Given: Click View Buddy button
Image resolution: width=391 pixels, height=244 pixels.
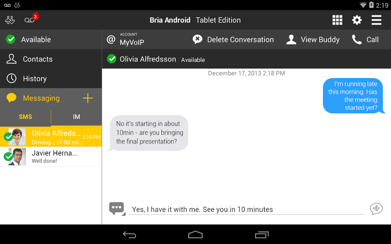Looking at the screenshot, I should coord(313,40).
